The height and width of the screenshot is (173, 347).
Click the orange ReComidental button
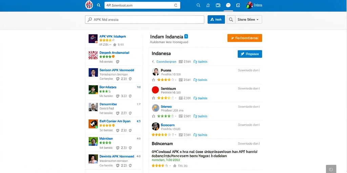[245, 38]
